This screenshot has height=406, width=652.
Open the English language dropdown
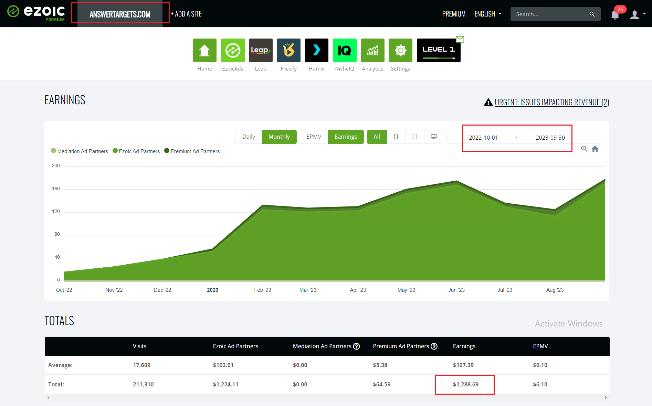(x=488, y=14)
